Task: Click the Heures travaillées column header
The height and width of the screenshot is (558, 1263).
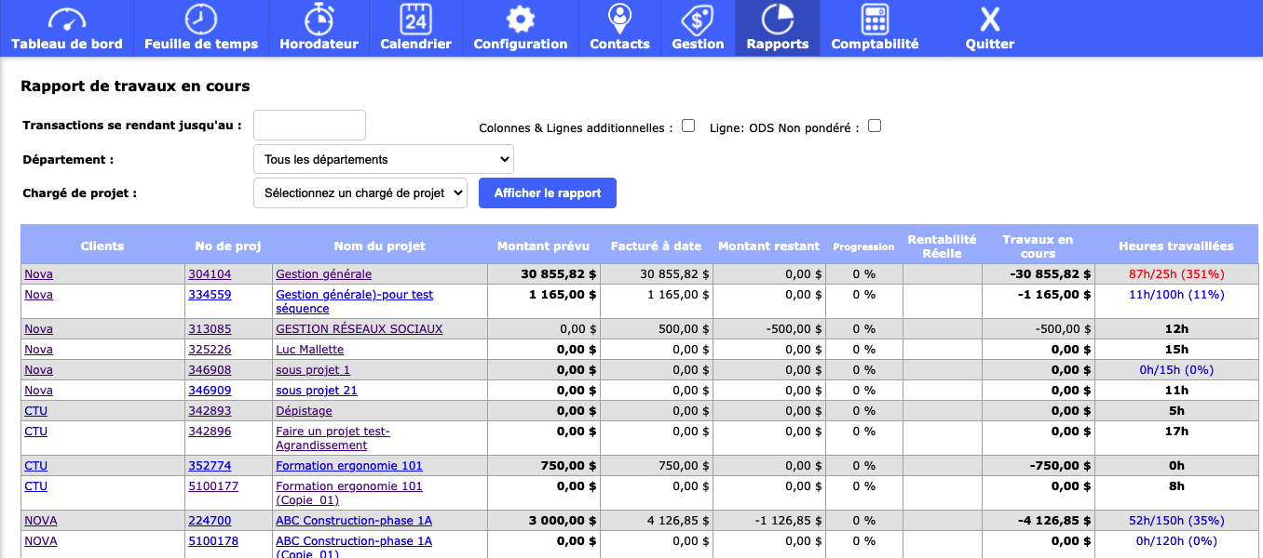Action: (x=1175, y=246)
